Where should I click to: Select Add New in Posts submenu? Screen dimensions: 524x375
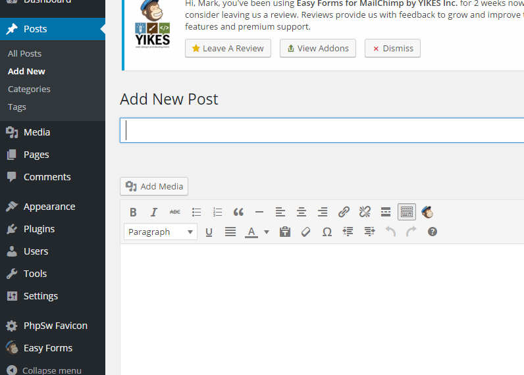click(26, 72)
